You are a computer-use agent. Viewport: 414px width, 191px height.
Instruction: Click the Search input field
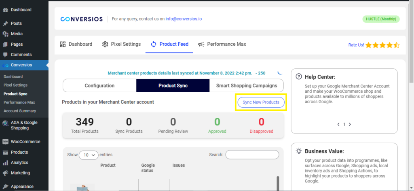pos(252,155)
